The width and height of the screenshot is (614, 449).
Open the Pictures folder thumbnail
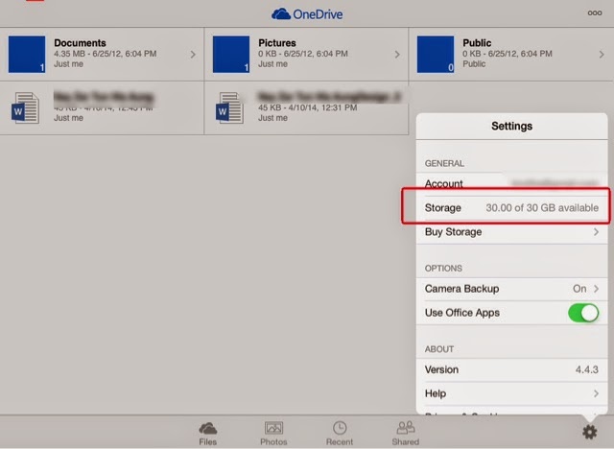coord(231,54)
